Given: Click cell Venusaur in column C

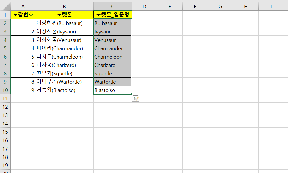Looking at the screenshot, I should point(113,40).
